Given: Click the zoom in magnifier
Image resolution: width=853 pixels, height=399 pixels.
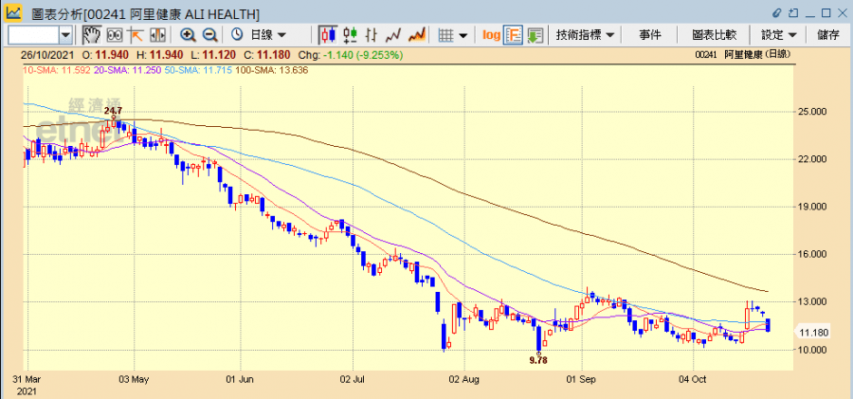Looking at the screenshot, I should pyautogui.click(x=188, y=35).
